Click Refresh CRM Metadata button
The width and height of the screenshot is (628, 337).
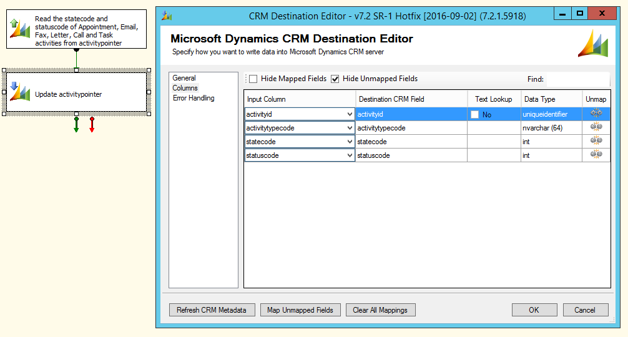(212, 310)
